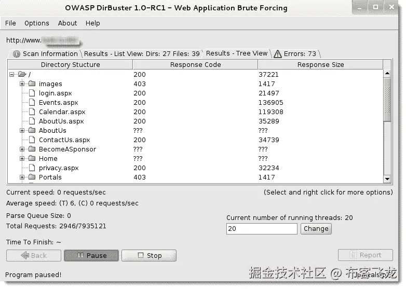Click the Events.aspx file icon
Image resolution: width=406 pixels, height=289 pixels.
pos(32,102)
